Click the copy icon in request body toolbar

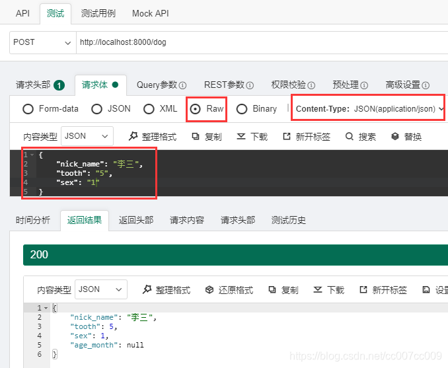coord(196,137)
